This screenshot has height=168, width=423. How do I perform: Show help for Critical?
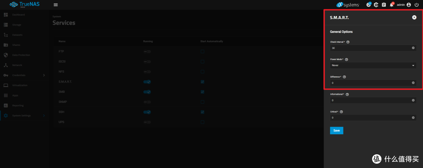pyautogui.click(x=341, y=112)
